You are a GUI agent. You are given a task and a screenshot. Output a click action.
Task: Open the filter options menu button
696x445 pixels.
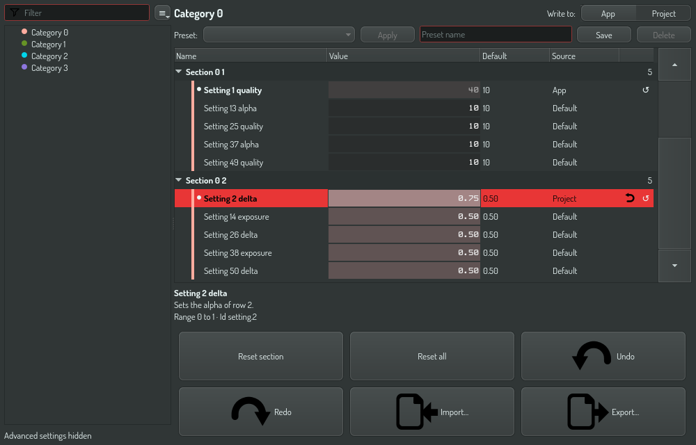click(x=162, y=13)
